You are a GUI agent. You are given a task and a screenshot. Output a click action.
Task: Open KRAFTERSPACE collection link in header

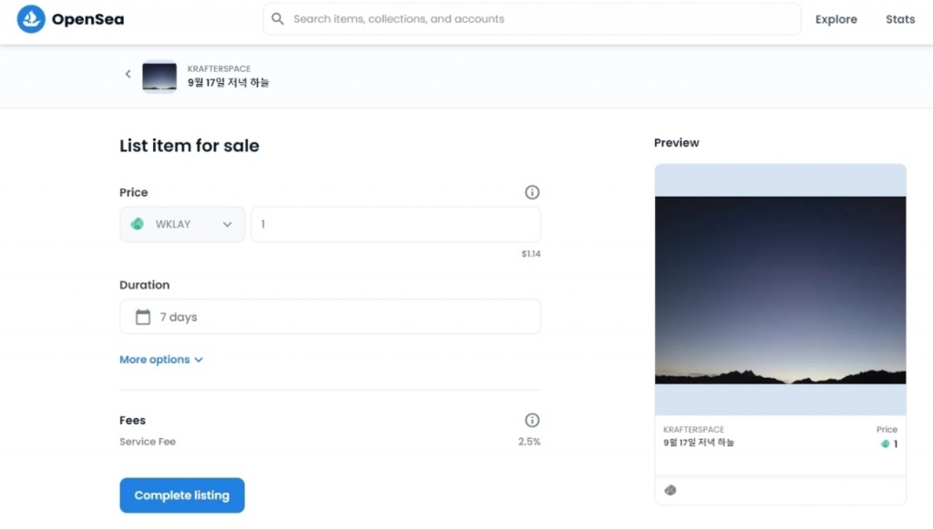219,68
